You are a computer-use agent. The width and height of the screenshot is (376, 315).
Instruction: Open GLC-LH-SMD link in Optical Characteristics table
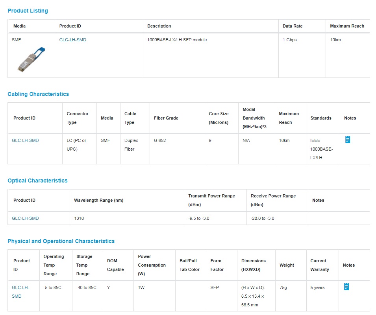25,218
